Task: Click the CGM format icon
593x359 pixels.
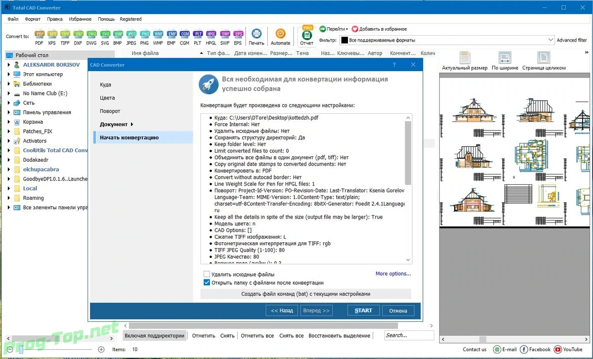Action: point(184,37)
